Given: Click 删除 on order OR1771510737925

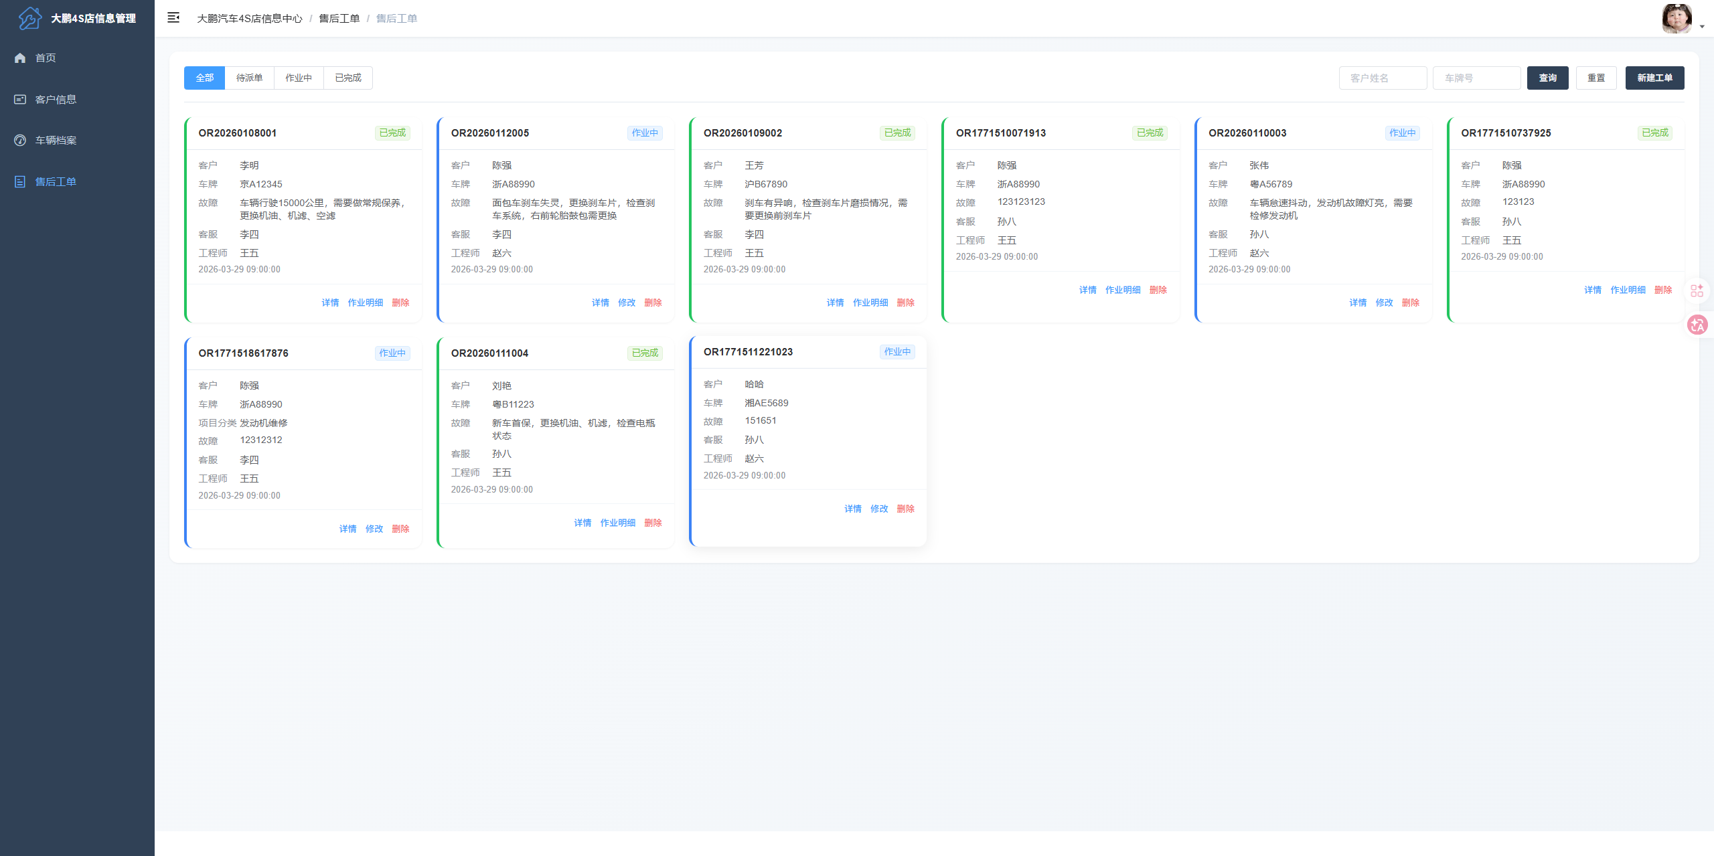Looking at the screenshot, I should pos(1663,290).
